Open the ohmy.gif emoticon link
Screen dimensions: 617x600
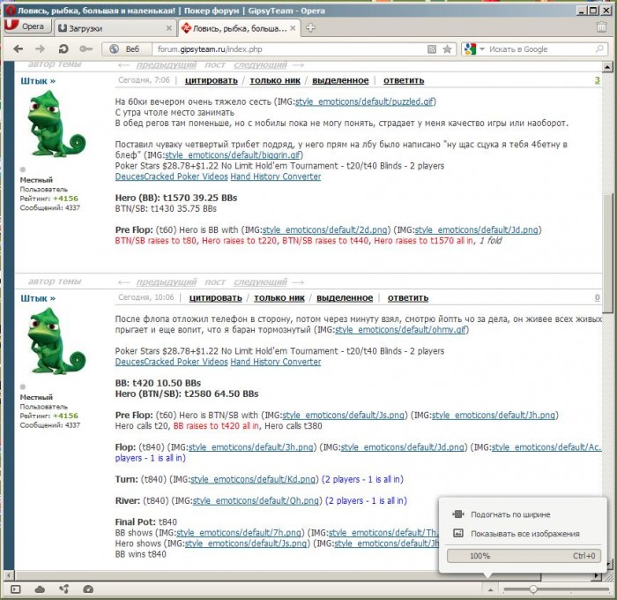tap(400, 330)
